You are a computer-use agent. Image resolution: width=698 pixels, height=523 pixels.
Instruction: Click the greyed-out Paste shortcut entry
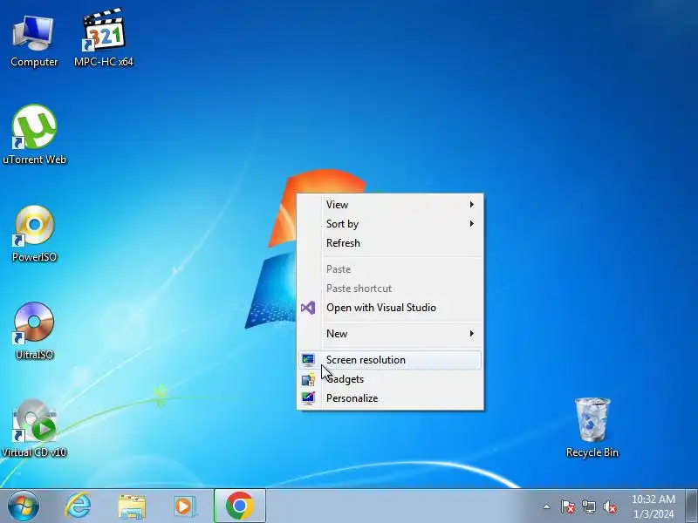[x=390, y=289]
